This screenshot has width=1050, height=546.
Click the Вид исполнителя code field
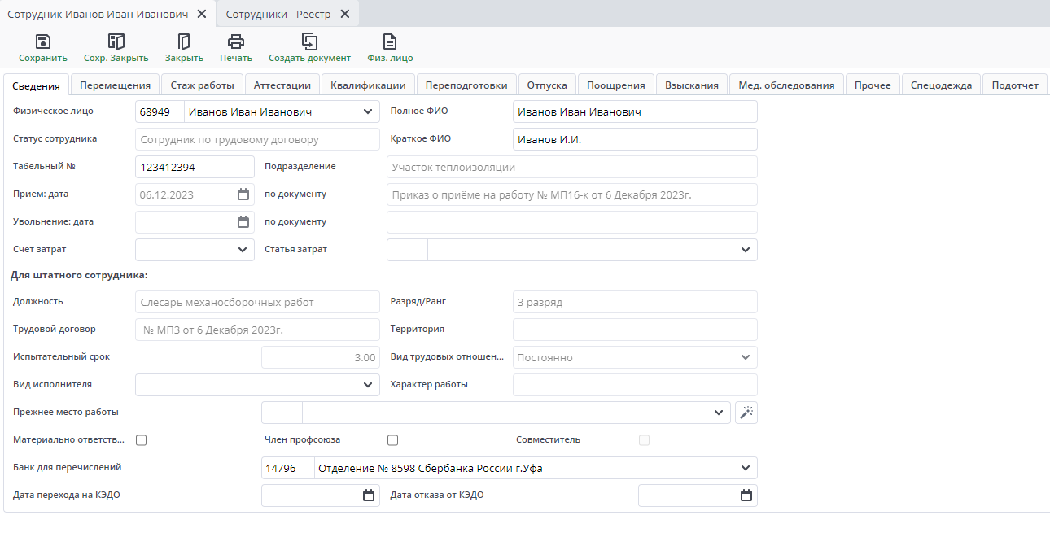tap(151, 385)
